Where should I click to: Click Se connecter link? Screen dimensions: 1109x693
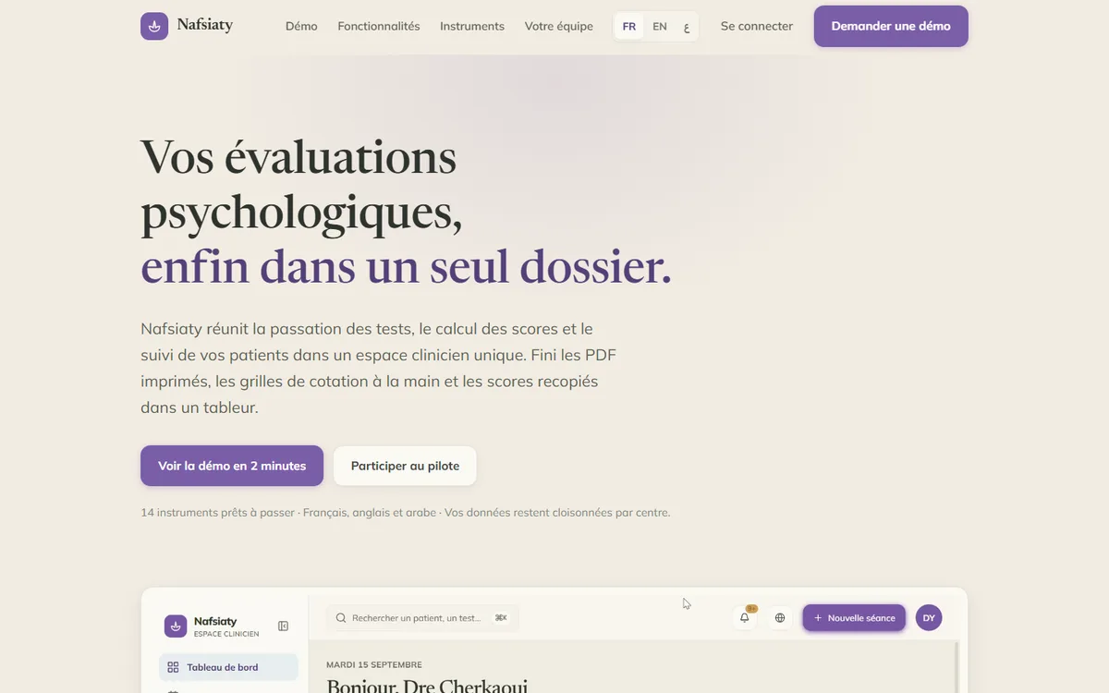tap(757, 26)
